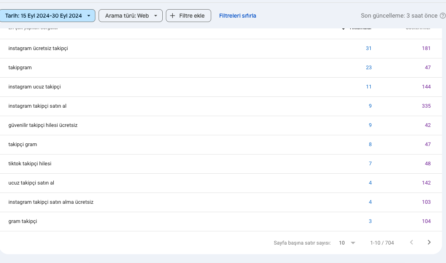This screenshot has height=263, width=446.
Task: Click the clicks value 3
Action: (370, 221)
